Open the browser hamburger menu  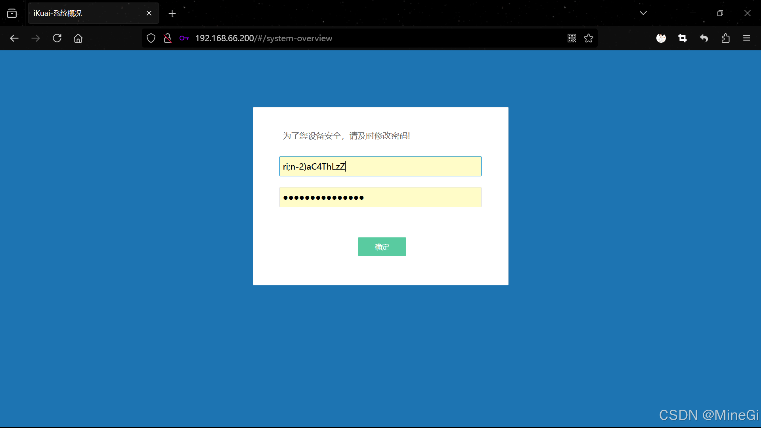pos(747,38)
